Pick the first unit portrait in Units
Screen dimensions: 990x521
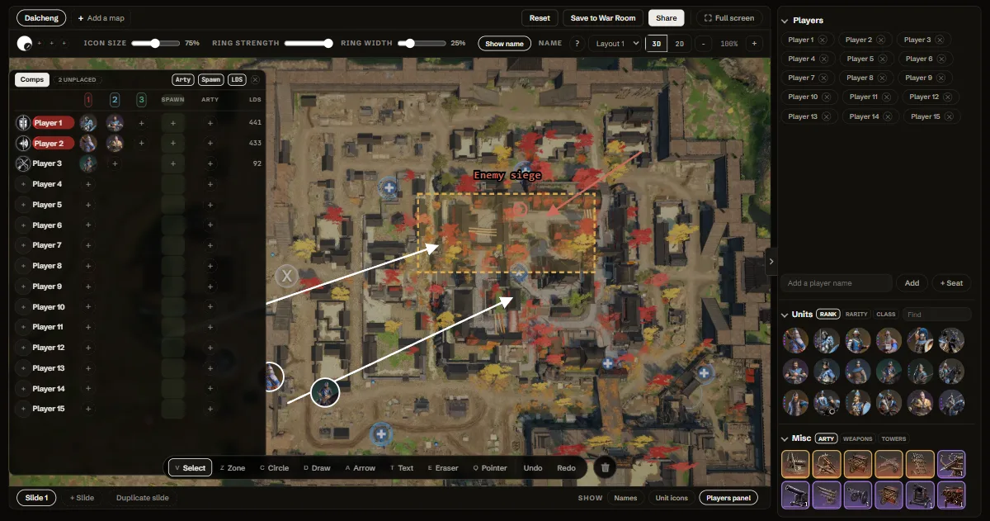coord(795,340)
